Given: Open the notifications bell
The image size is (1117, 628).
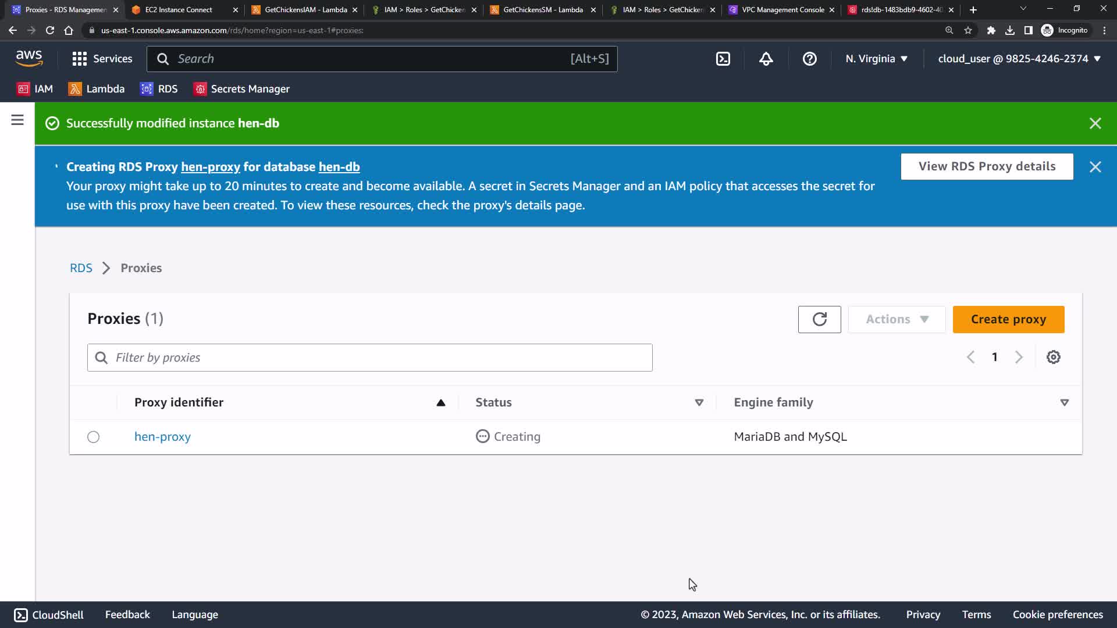Looking at the screenshot, I should (766, 59).
